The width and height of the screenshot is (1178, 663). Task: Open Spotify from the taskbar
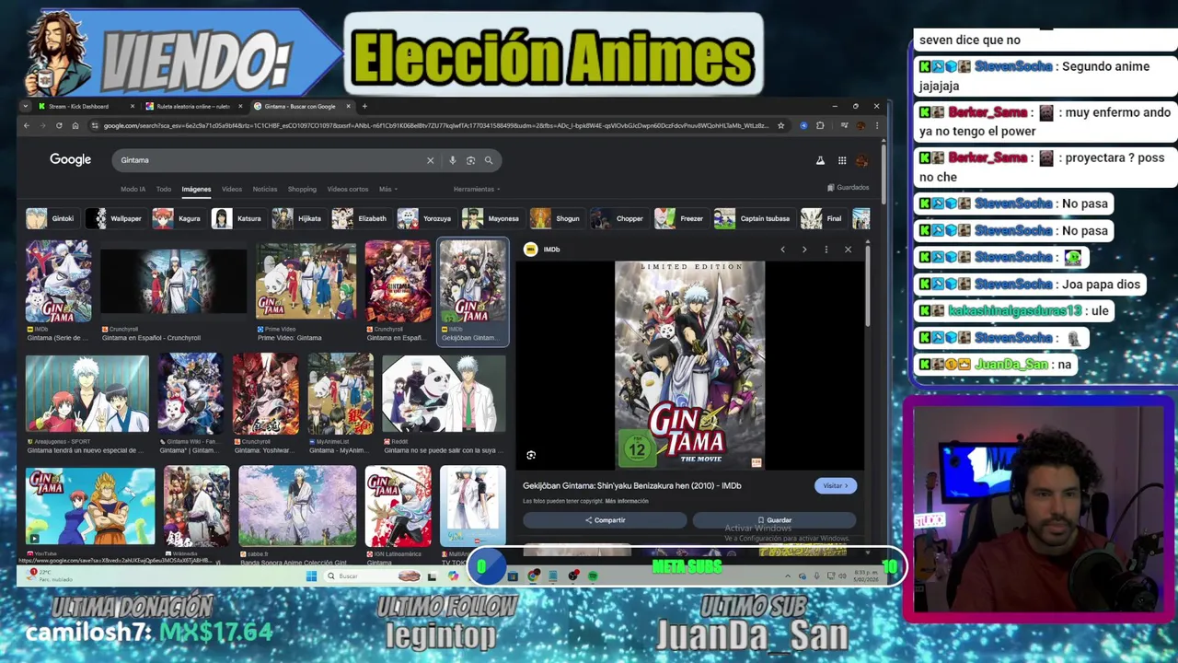pos(593,576)
